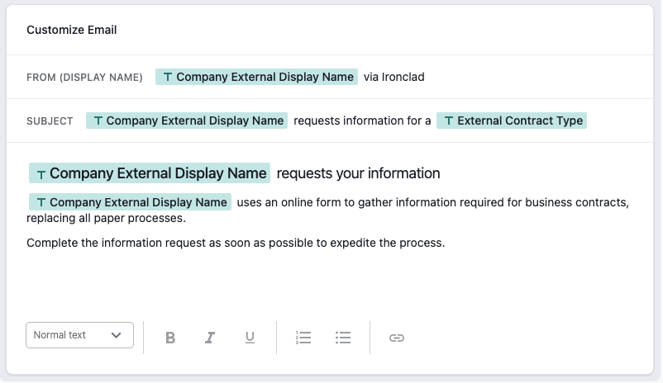Screen dimensions: 663x383
Task: Toggle underline formatting
Action: pos(250,338)
